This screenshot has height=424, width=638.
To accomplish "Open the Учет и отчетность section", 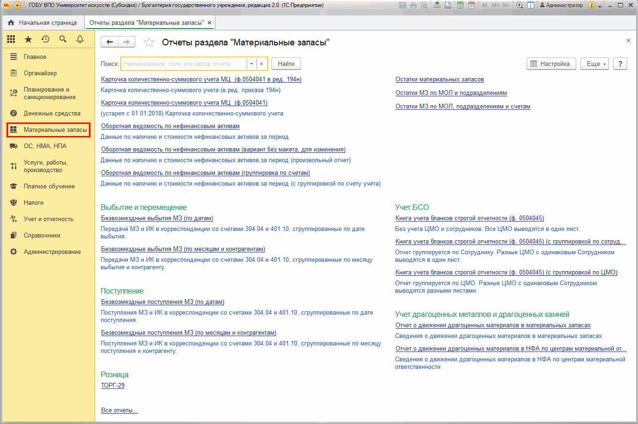I will (x=48, y=219).
